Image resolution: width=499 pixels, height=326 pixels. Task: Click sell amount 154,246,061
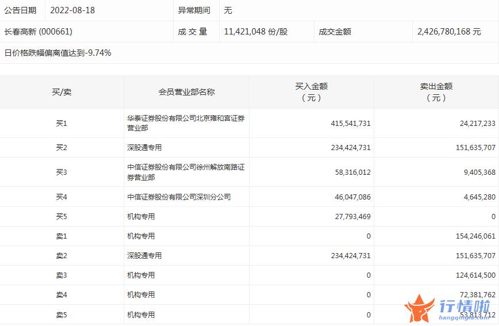coord(475,236)
